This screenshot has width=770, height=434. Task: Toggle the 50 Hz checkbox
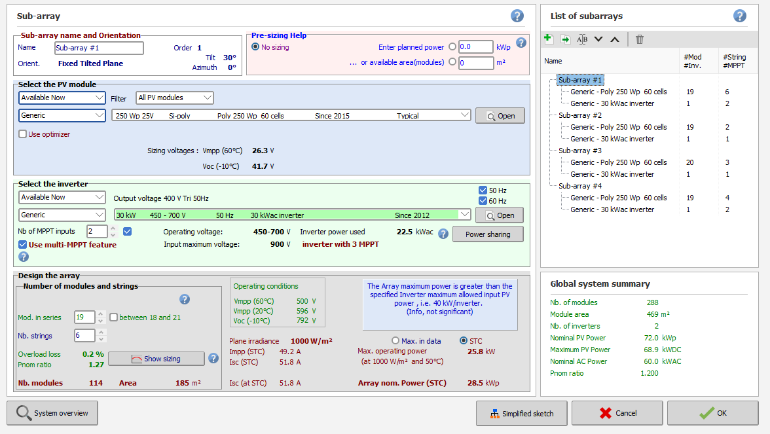coord(483,190)
